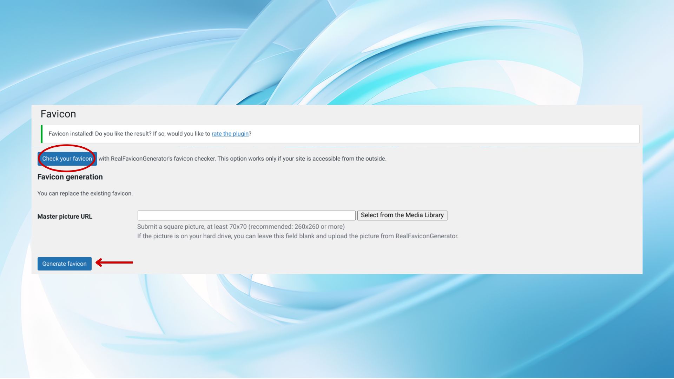The width and height of the screenshot is (674, 379).
Task: Click the Check your favicon button
Action: [x=67, y=159]
